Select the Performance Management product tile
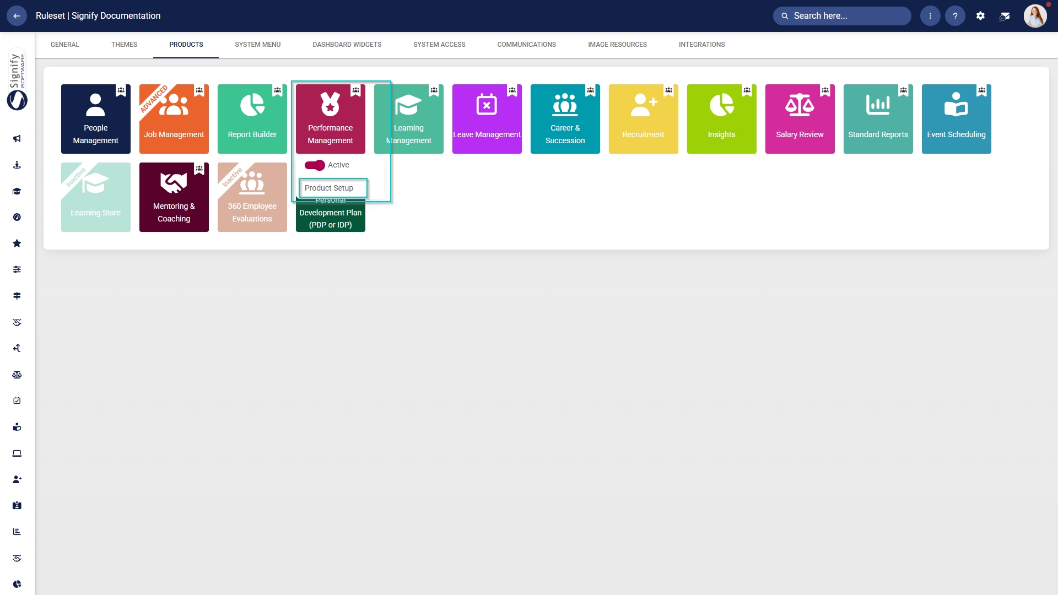The image size is (1058, 595). [x=331, y=119]
